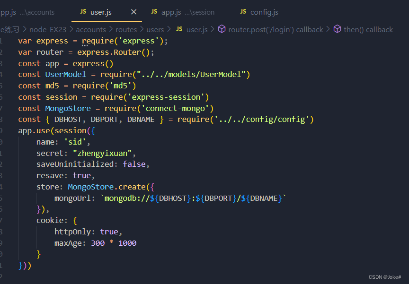Viewport: 409px width, 284px height.
Task: Click the chevron after user.js in breadcrumbs
Action: [213, 29]
